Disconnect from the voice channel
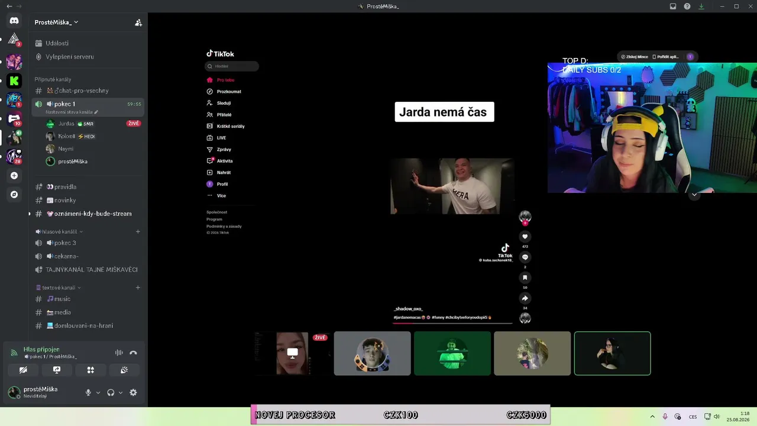Viewport: 757px width, 426px height. [133, 353]
